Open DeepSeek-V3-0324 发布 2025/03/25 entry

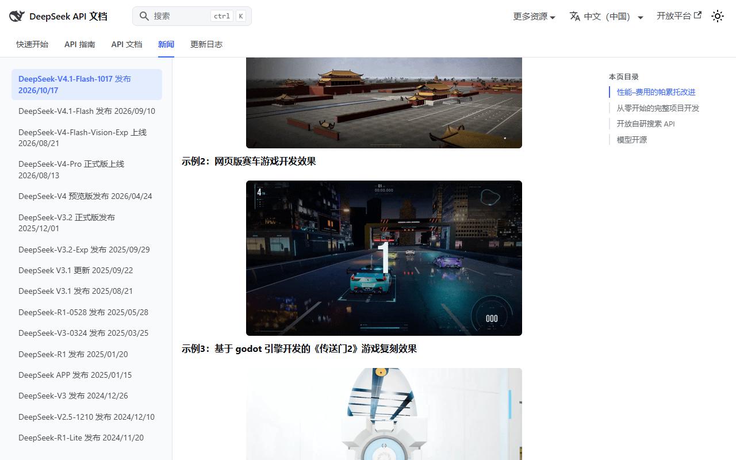pos(87,333)
